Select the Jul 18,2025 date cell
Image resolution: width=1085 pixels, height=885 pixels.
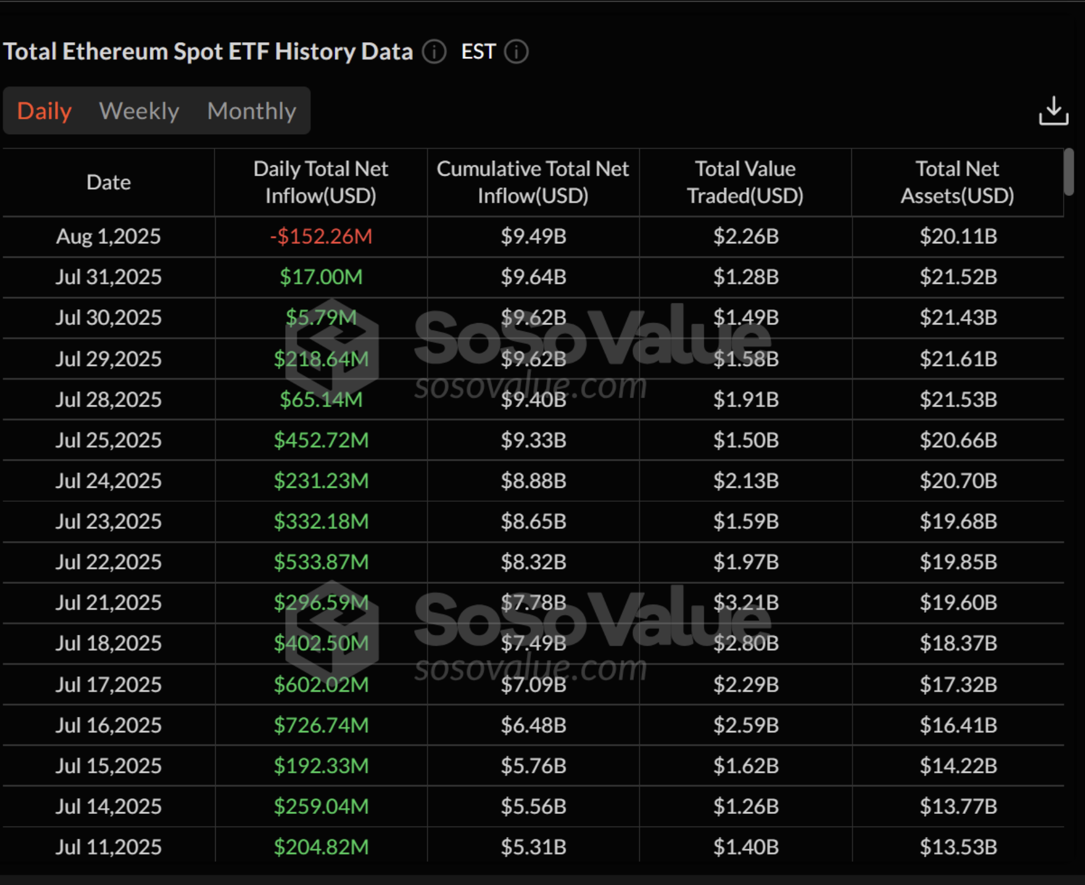109,643
